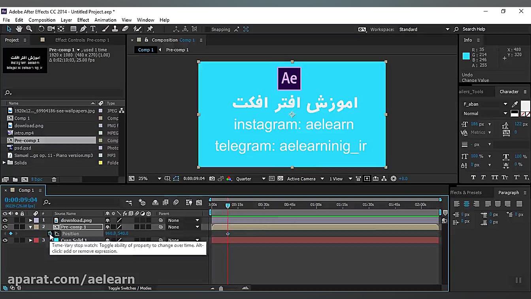
Task: Open the Effect menu
Action: click(83, 20)
